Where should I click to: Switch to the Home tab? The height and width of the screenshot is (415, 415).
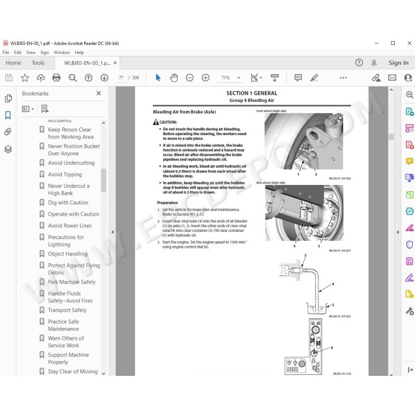13,63
